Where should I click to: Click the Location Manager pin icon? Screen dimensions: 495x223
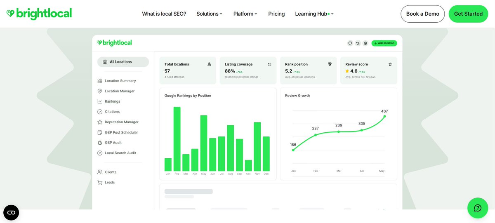[x=100, y=91]
